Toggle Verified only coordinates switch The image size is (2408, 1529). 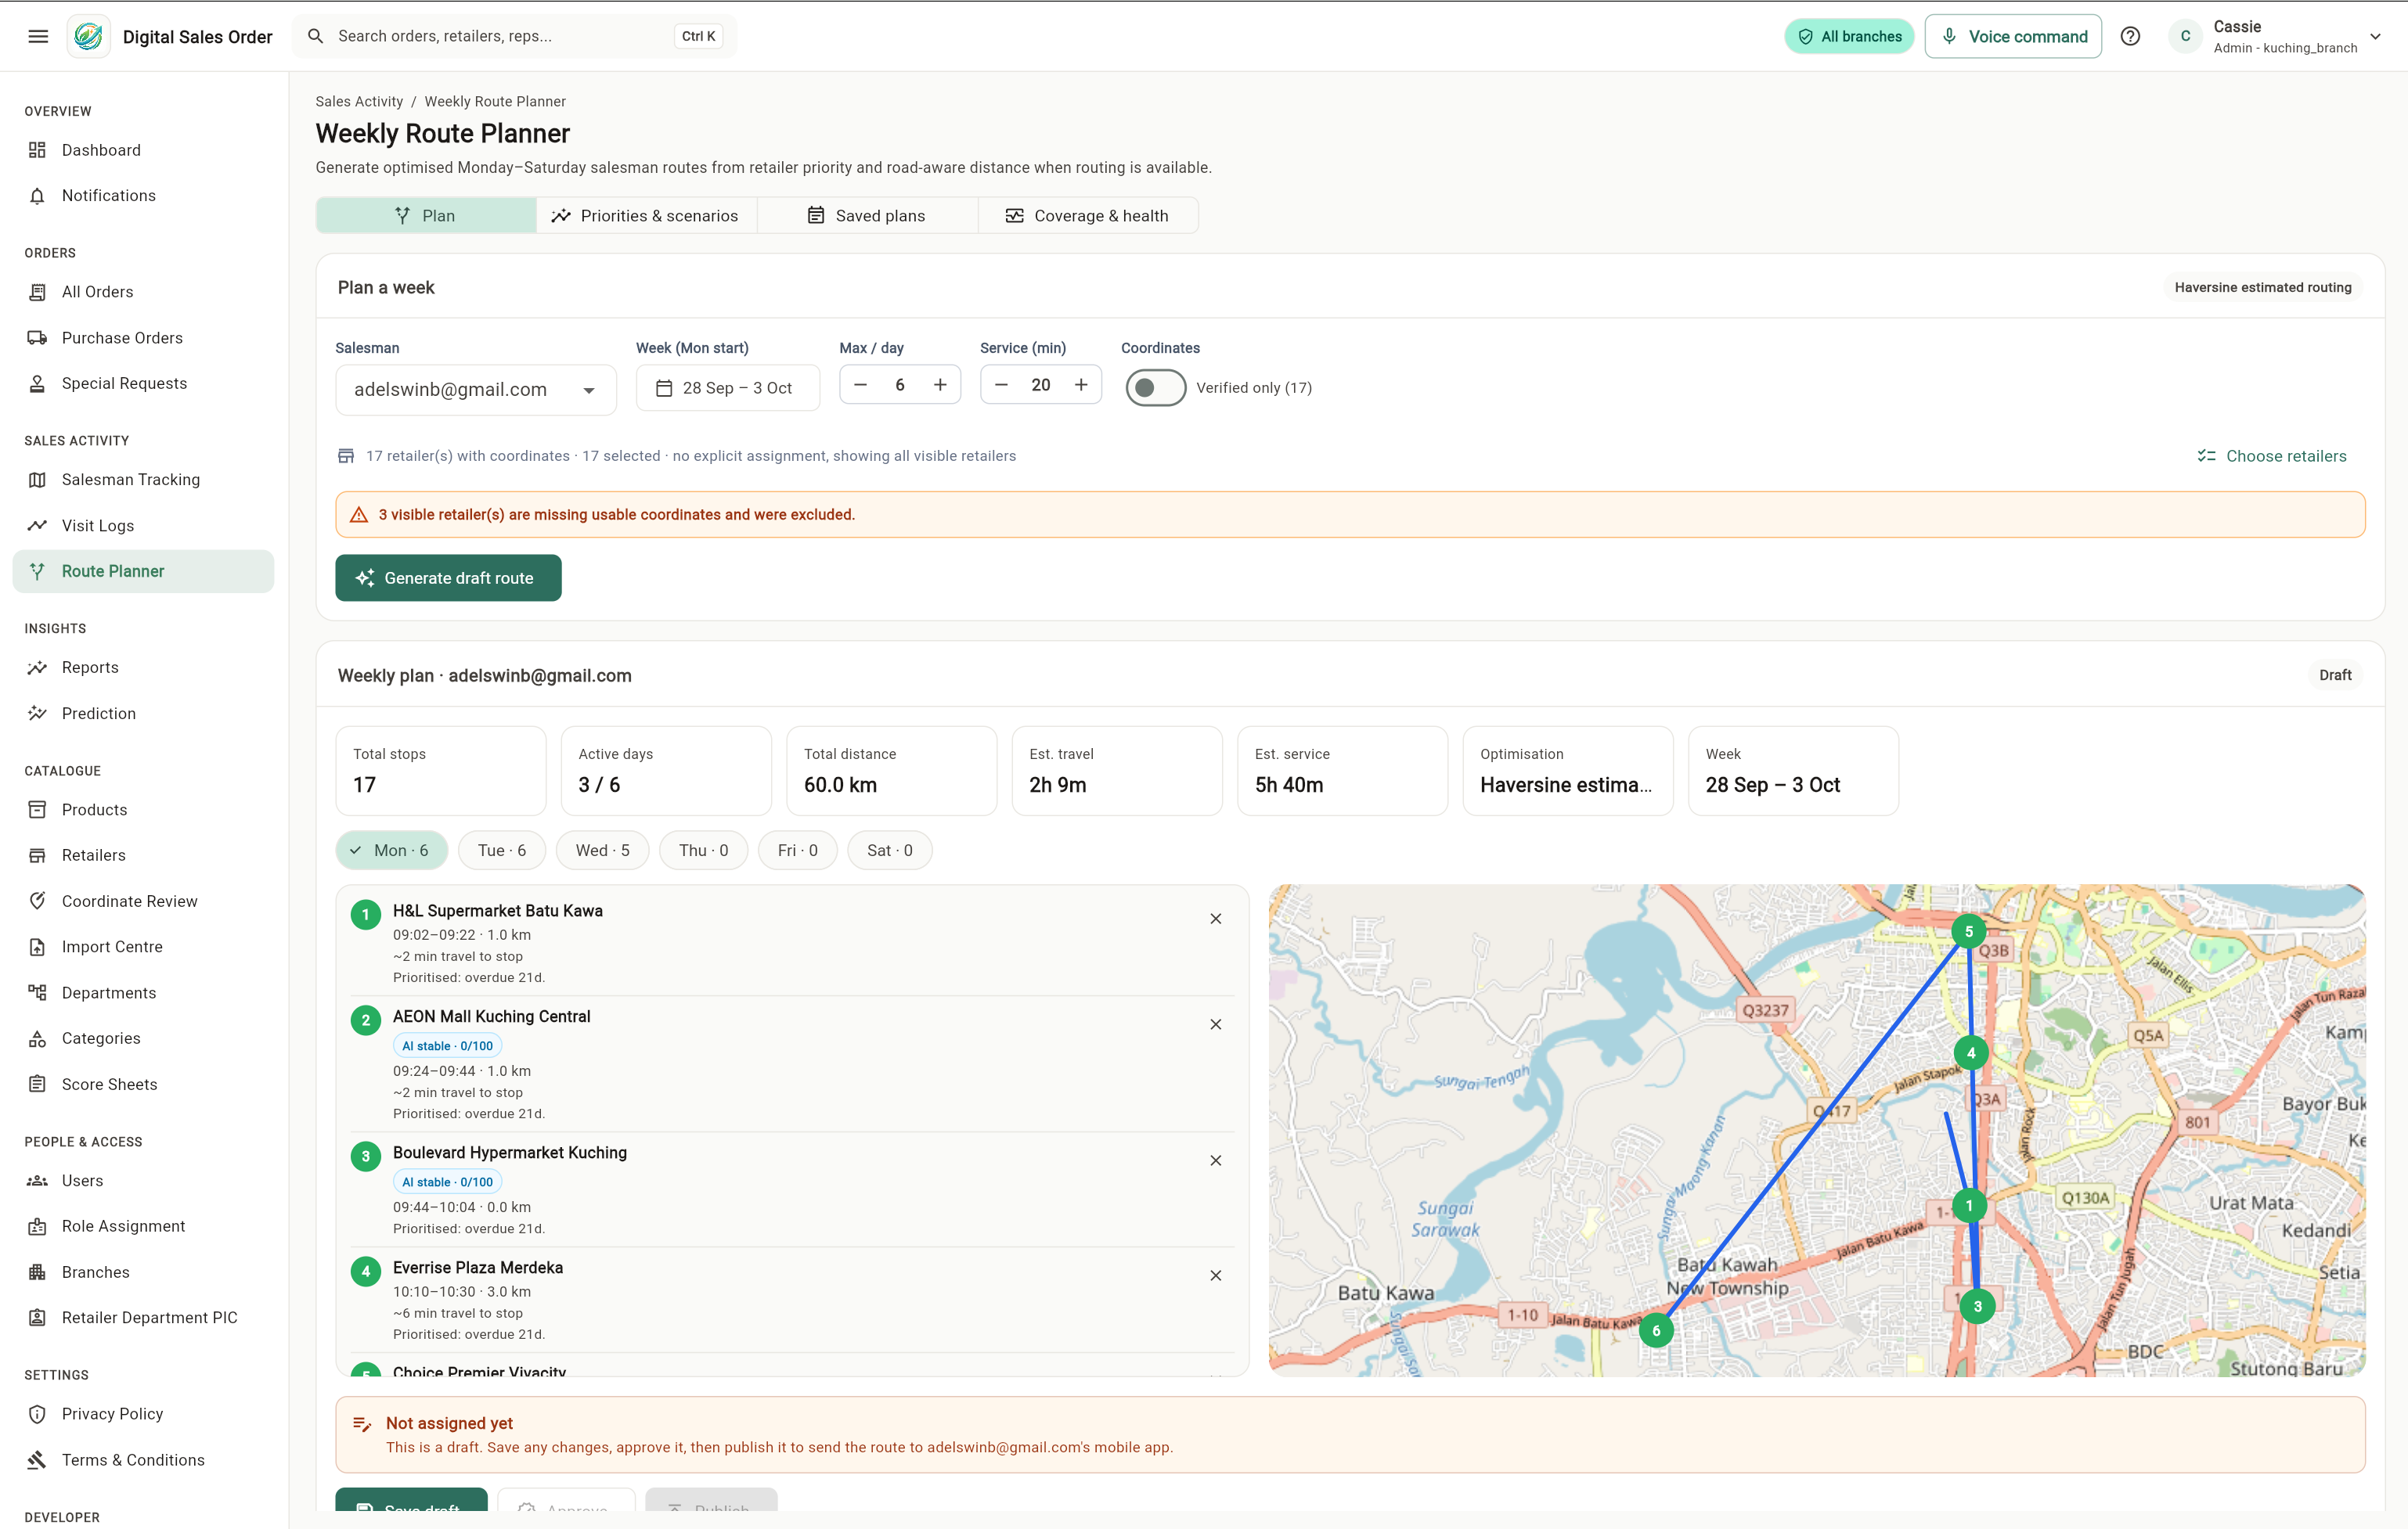pyautogui.click(x=1155, y=388)
